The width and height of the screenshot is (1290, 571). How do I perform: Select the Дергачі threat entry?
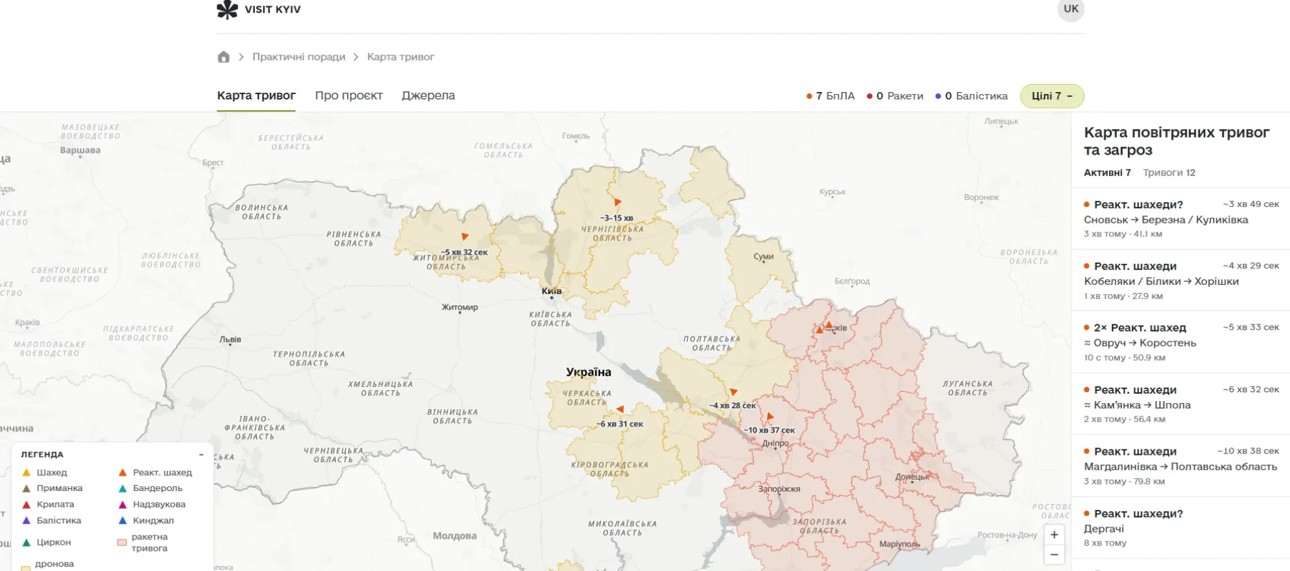pos(1180,528)
